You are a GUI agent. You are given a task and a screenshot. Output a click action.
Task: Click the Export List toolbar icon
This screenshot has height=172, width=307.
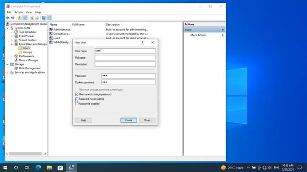pyautogui.click(x=37, y=18)
